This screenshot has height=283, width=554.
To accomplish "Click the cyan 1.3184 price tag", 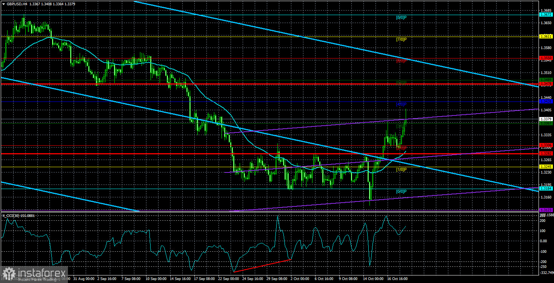I will point(546,188).
